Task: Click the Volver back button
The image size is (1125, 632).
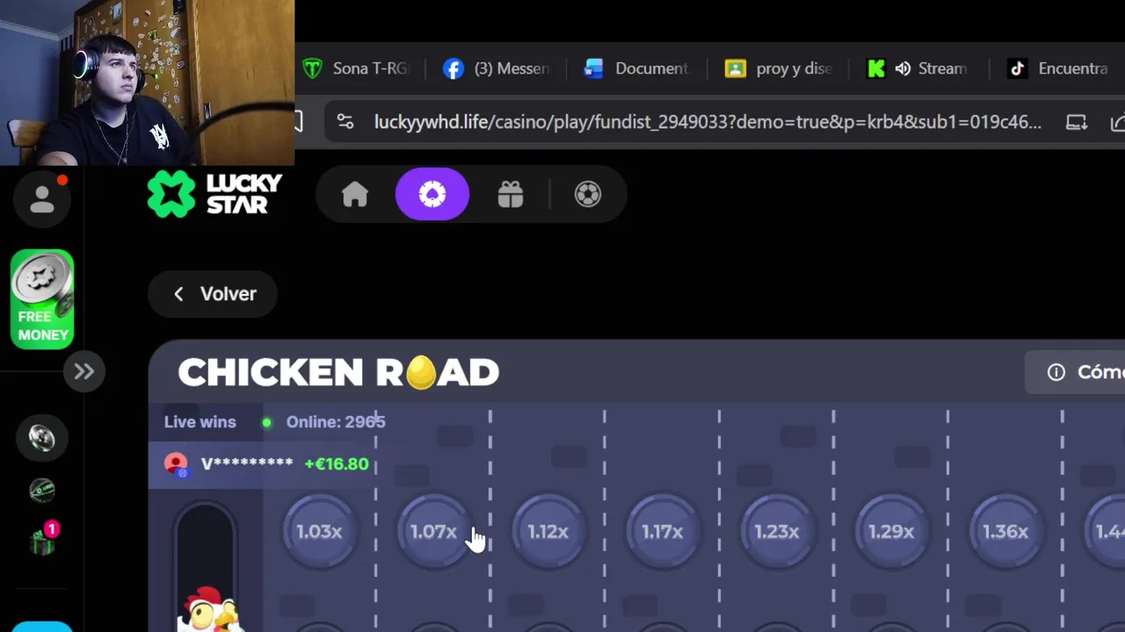Action: [x=213, y=294]
